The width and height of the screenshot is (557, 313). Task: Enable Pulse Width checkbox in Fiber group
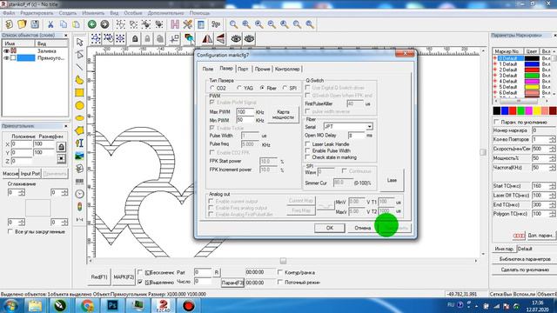(x=308, y=150)
